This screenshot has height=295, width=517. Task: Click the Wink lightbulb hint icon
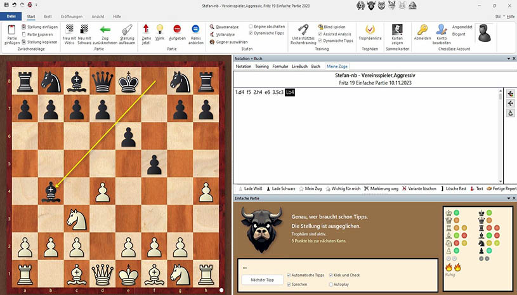click(x=160, y=29)
